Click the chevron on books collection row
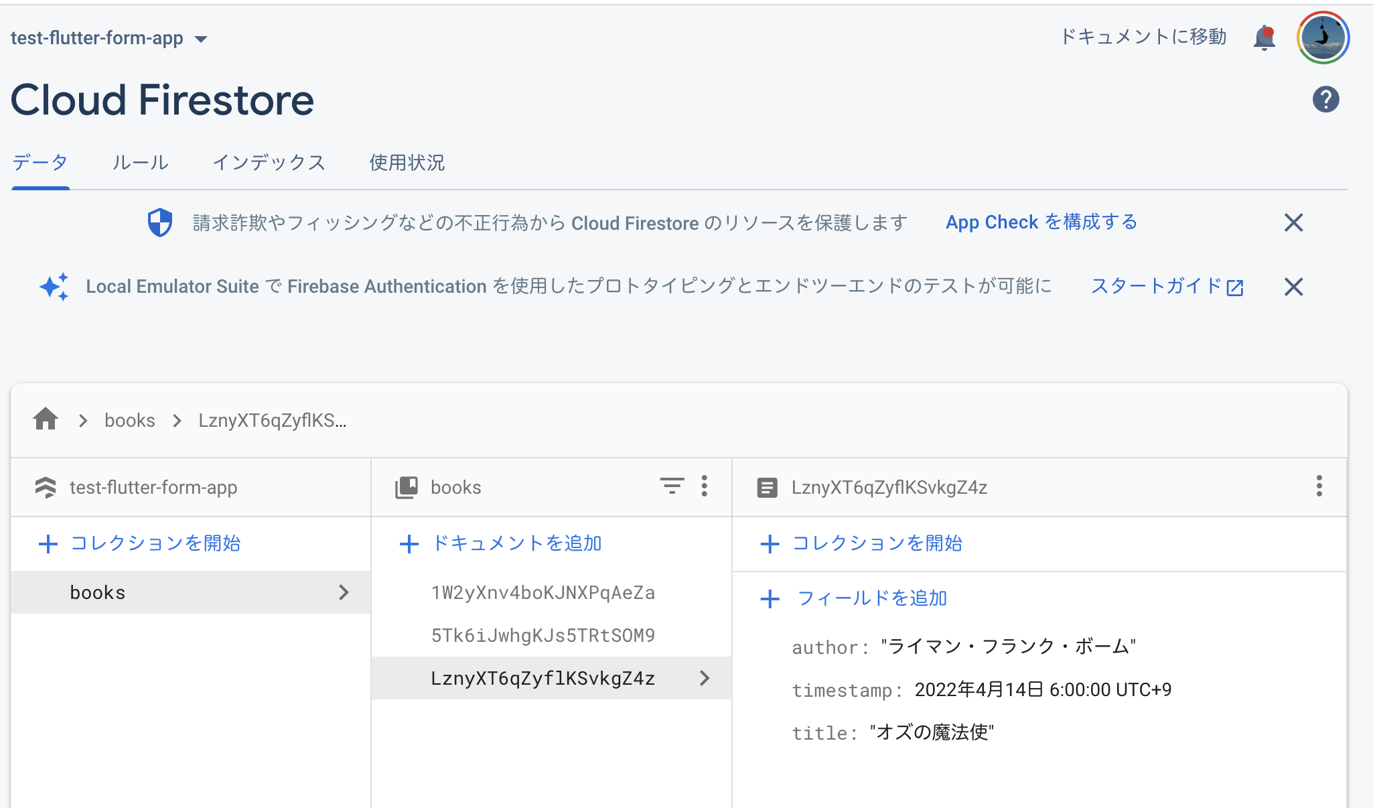The width and height of the screenshot is (1373, 808). 344,592
